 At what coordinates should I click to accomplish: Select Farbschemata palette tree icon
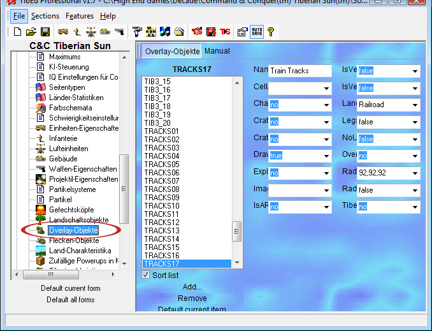pyautogui.click(x=41, y=108)
